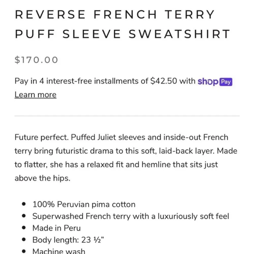Image resolution: width=254 pixels, height=254 pixels.
Task: Click the $170.00 price
Action: tap(36, 60)
